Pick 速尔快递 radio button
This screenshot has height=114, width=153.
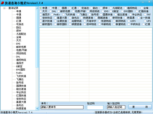[41, 21]
